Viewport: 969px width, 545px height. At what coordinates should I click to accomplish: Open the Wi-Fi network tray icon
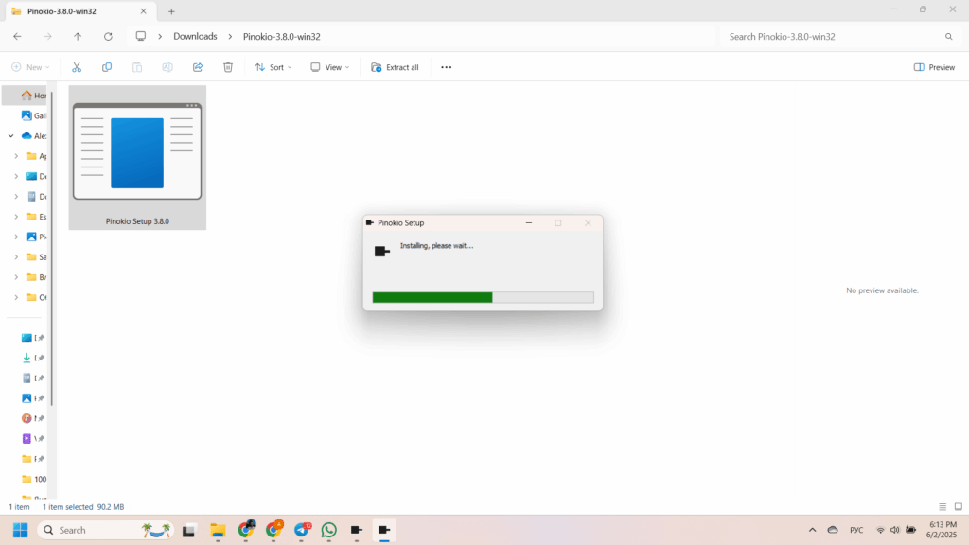pos(880,530)
